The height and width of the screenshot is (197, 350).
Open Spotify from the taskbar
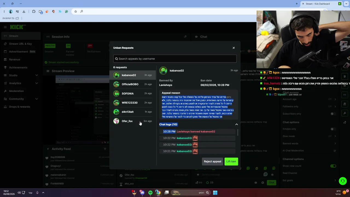tap(150, 193)
